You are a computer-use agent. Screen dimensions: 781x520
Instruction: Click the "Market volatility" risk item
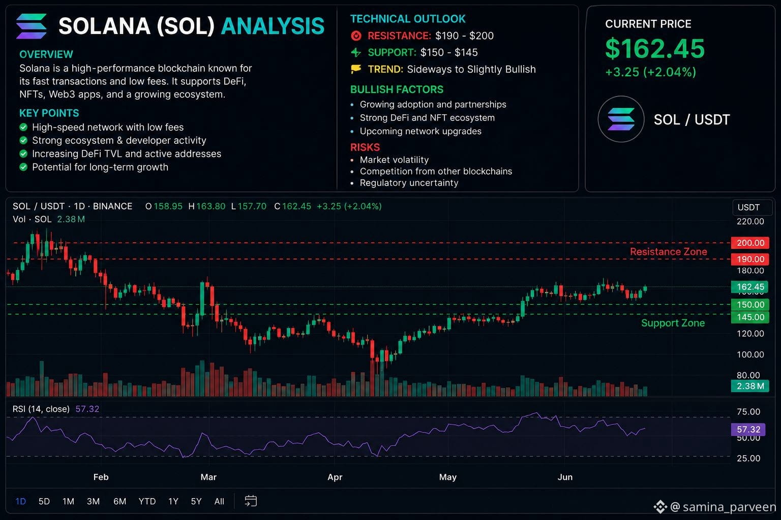tap(394, 160)
